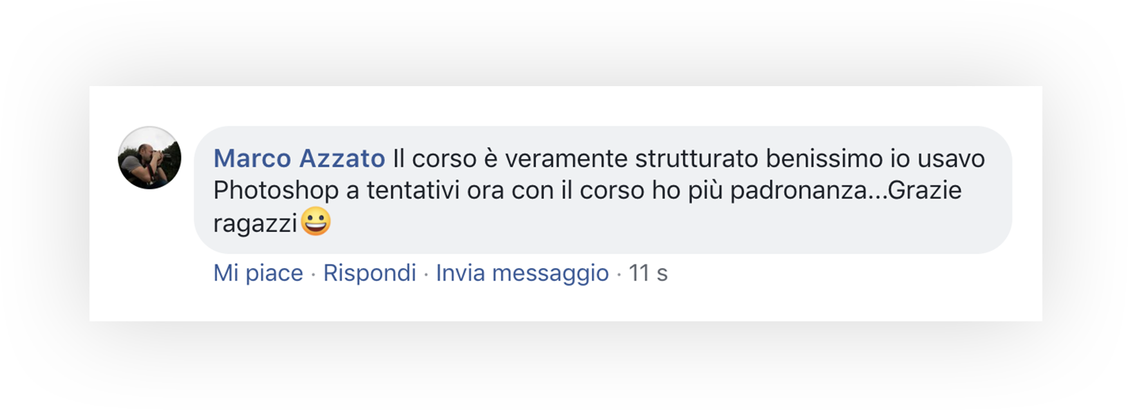This screenshot has height=410, width=1128.
Task: Reply using the Rispondi link
Action: (x=370, y=273)
